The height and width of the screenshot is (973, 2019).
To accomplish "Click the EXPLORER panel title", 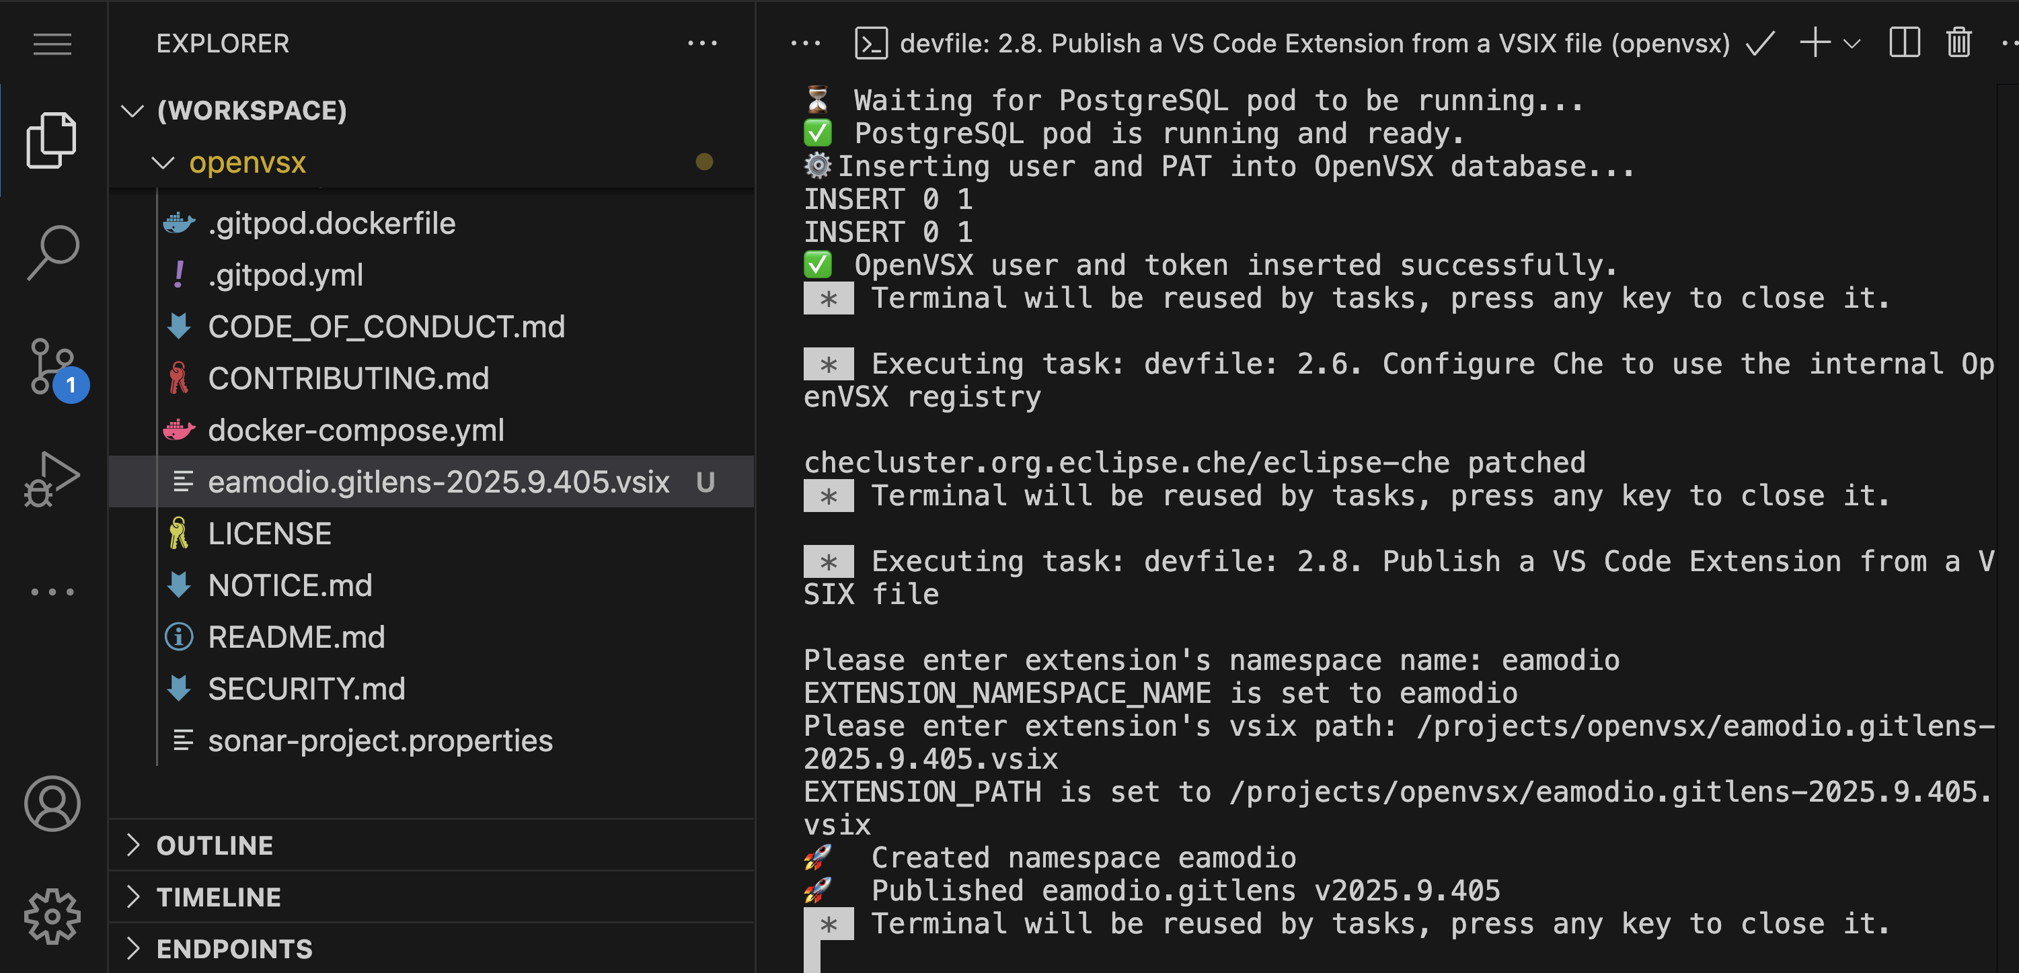I will click(223, 44).
